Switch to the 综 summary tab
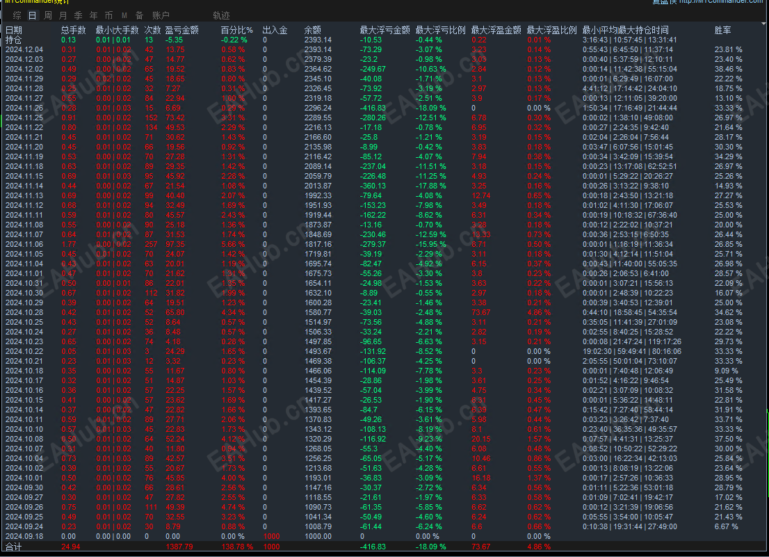The height and width of the screenshot is (557, 769). [x=17, y=16]
